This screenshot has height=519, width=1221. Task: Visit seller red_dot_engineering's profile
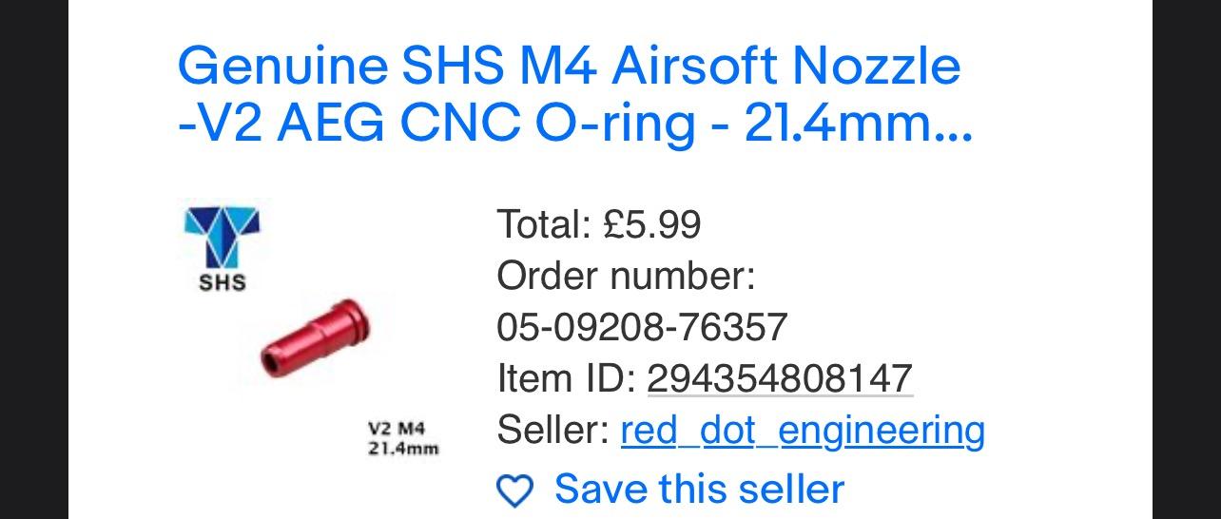803,431
